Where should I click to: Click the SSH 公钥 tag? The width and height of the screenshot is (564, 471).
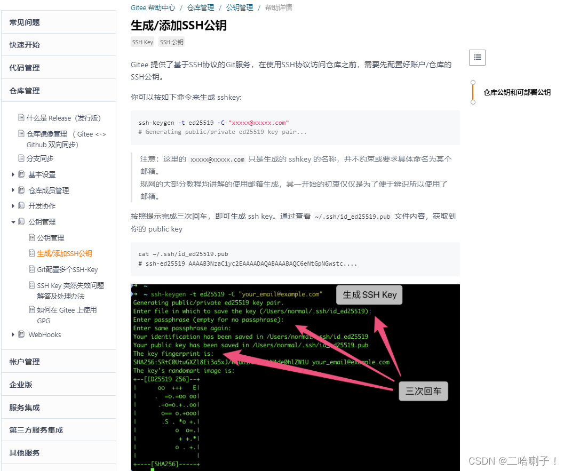point(172,42)
